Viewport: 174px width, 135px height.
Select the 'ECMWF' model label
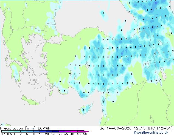44,128
